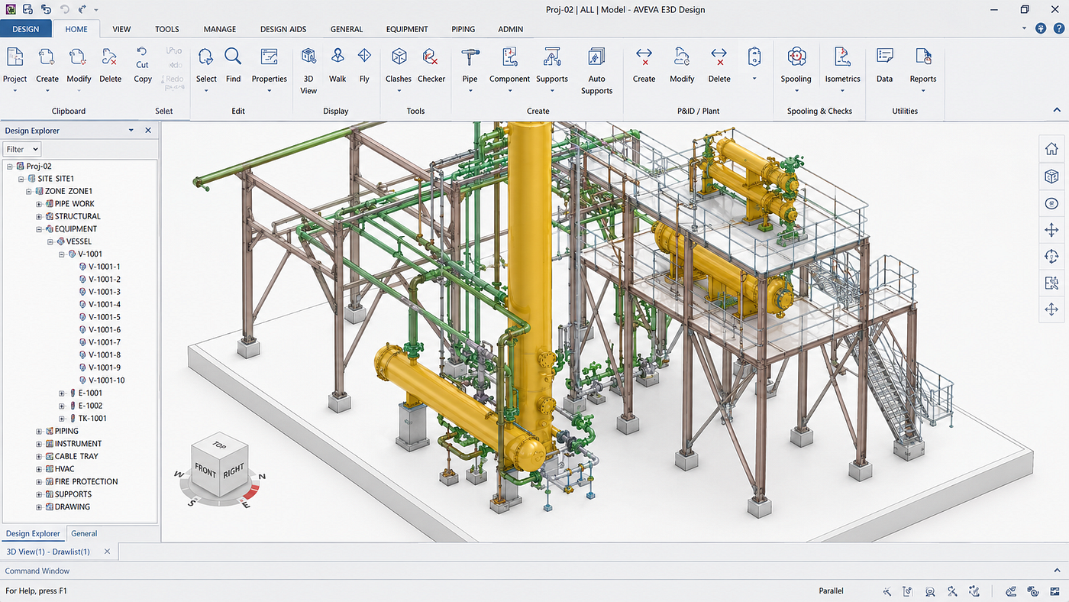The image size is (1069, 602).
Task: Click the DESIGN module button
Action: click(x=26, y=29)
